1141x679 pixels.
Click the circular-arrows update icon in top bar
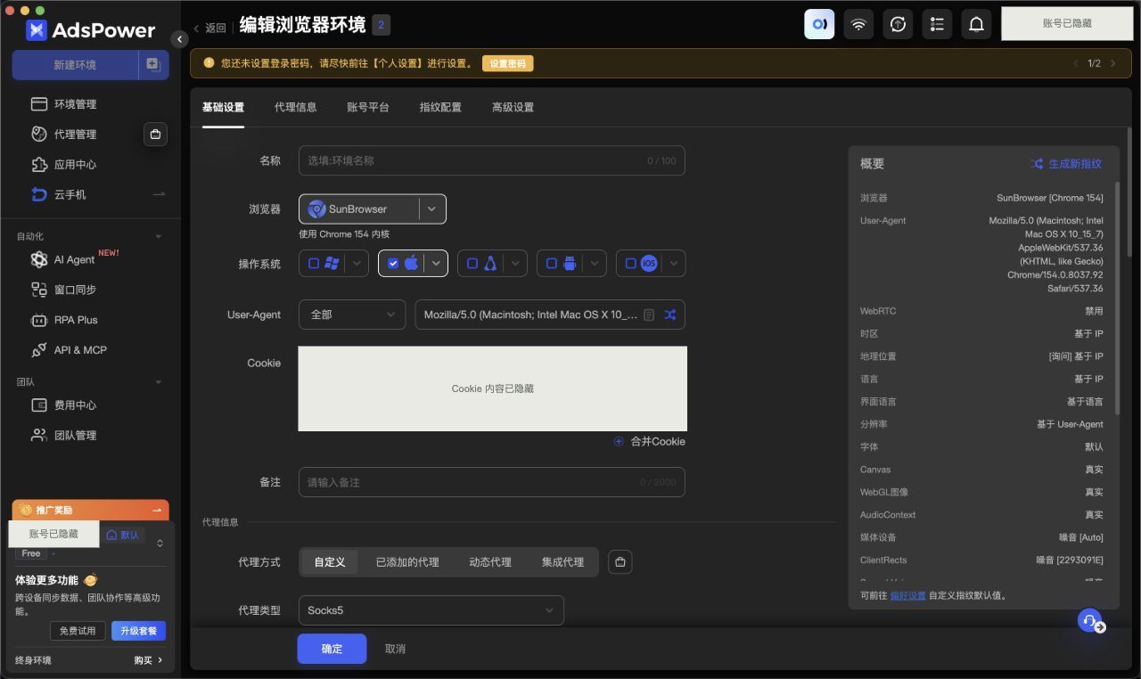[898, 24]
